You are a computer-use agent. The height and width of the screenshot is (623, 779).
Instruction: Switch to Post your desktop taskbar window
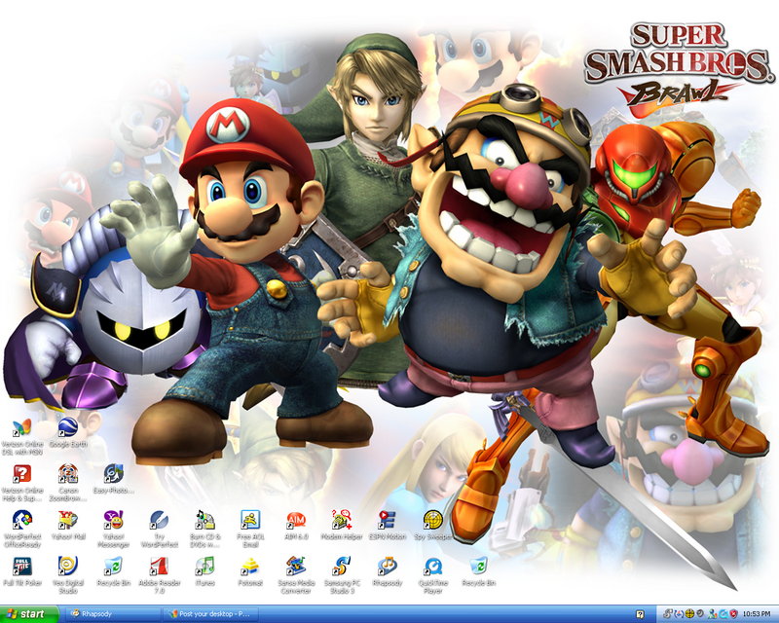click(211, 614)
